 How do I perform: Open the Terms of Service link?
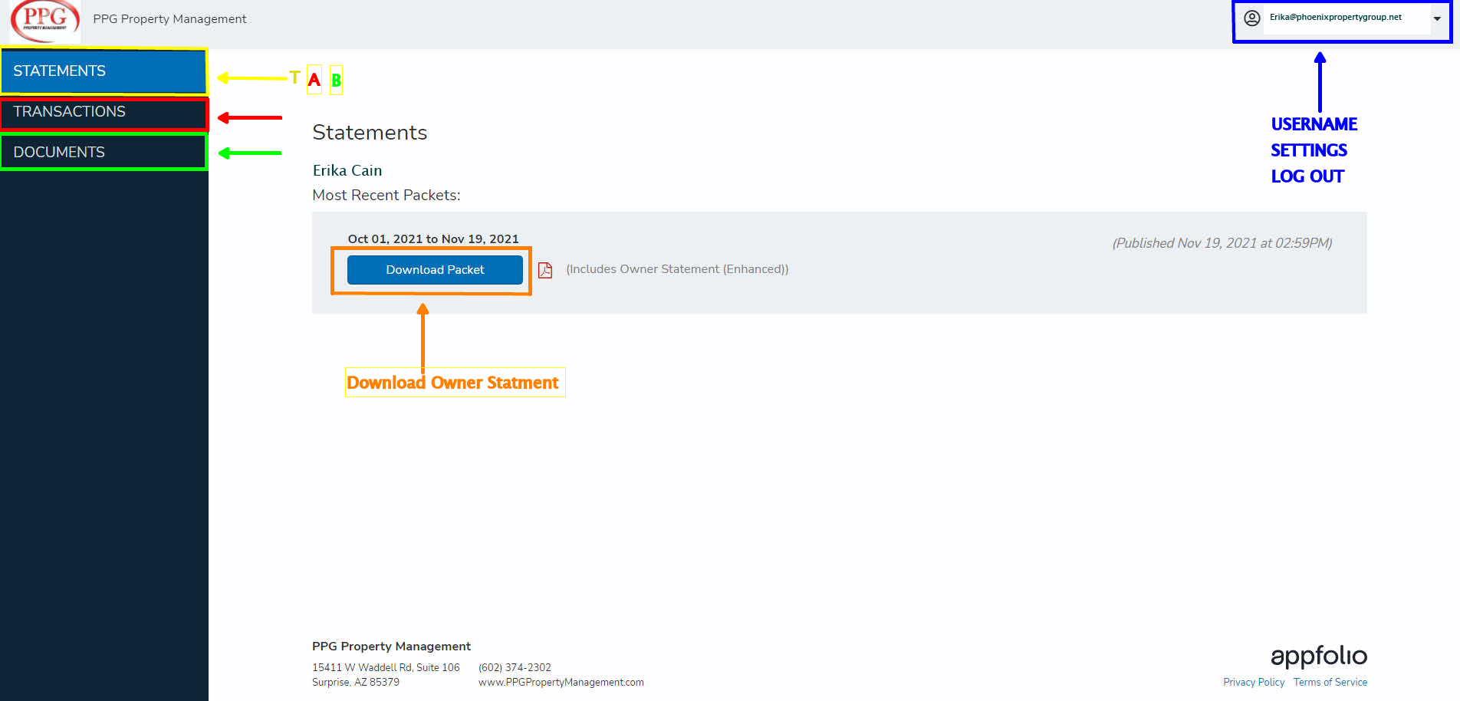point(1330,682)
